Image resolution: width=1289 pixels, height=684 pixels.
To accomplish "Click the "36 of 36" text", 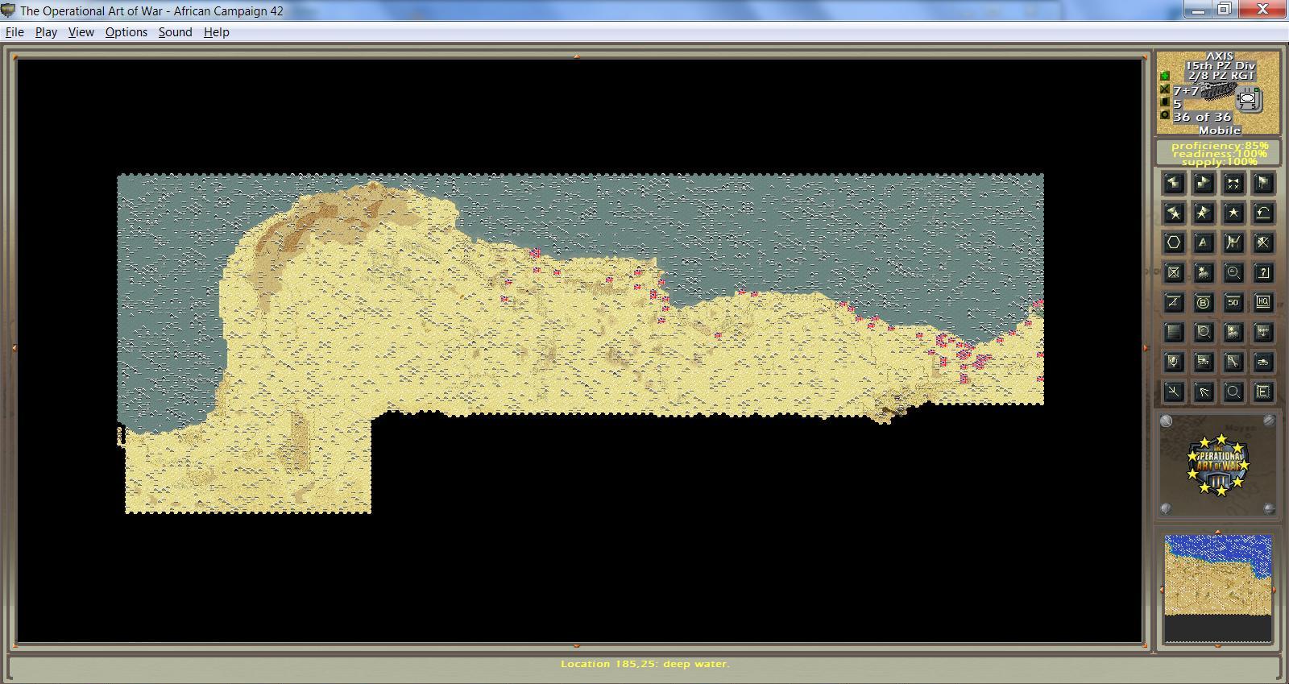I will coord(1202,117).
